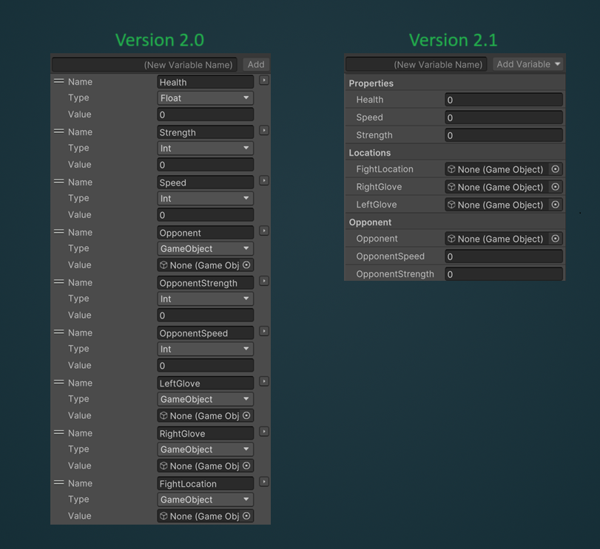Open options arrow next to the Opponent Name field in Version 2.0
This screenshot has height=549, width=600.
(x=264, y=231)
